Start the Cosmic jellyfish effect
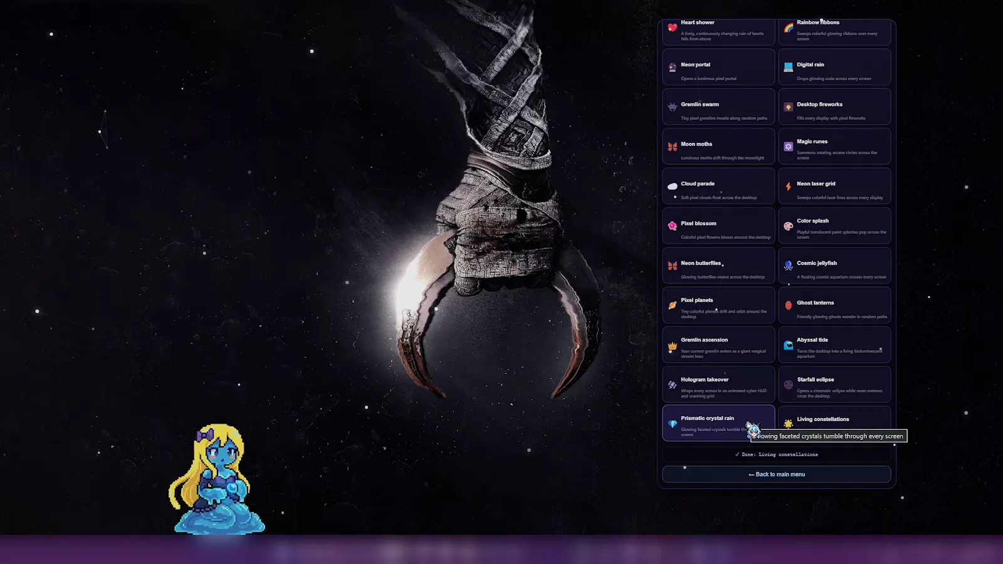This screenshot has height=564, width=1003. tap(834, 266)
